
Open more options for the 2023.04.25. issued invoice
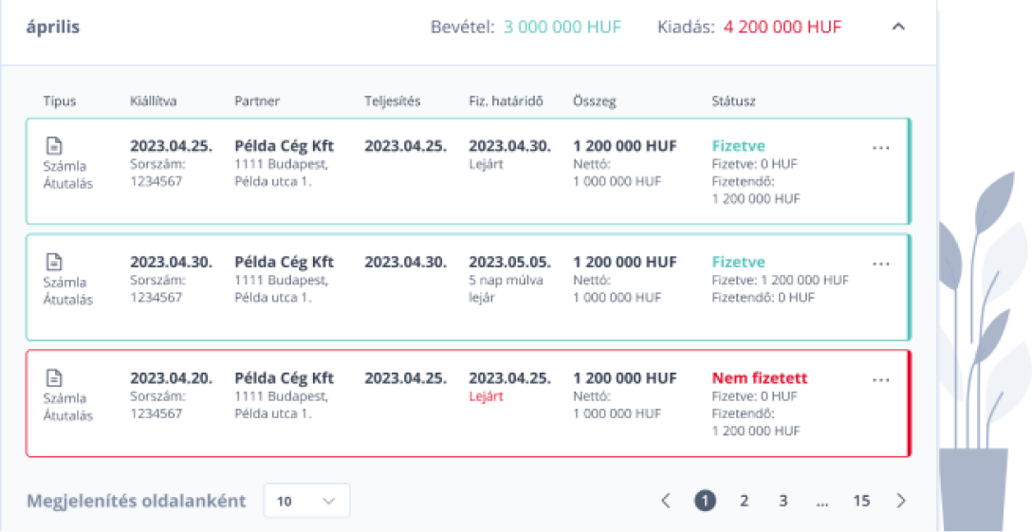pyautogui.click(x=880, y=148)
